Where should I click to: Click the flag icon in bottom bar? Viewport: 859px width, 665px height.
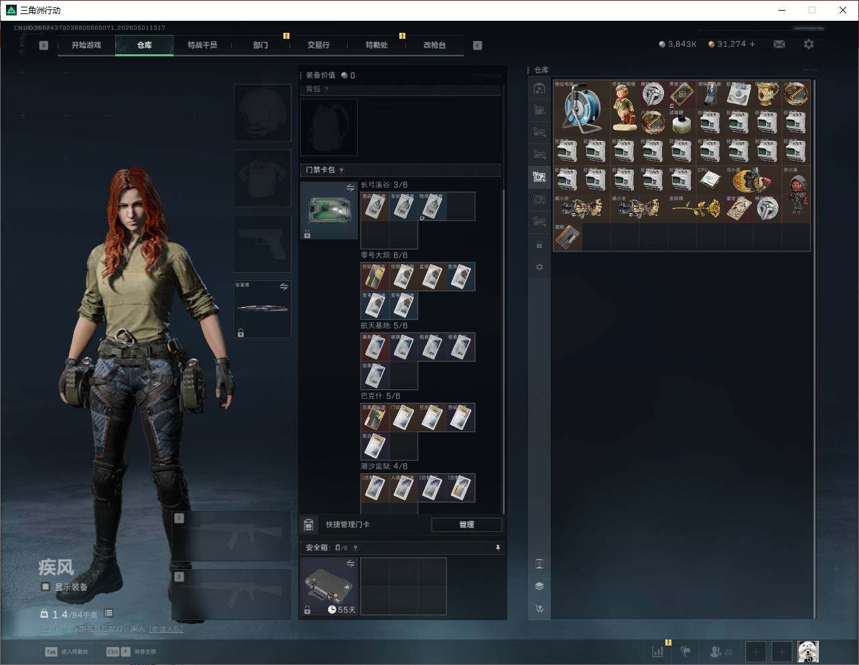[x=685, y=651]
